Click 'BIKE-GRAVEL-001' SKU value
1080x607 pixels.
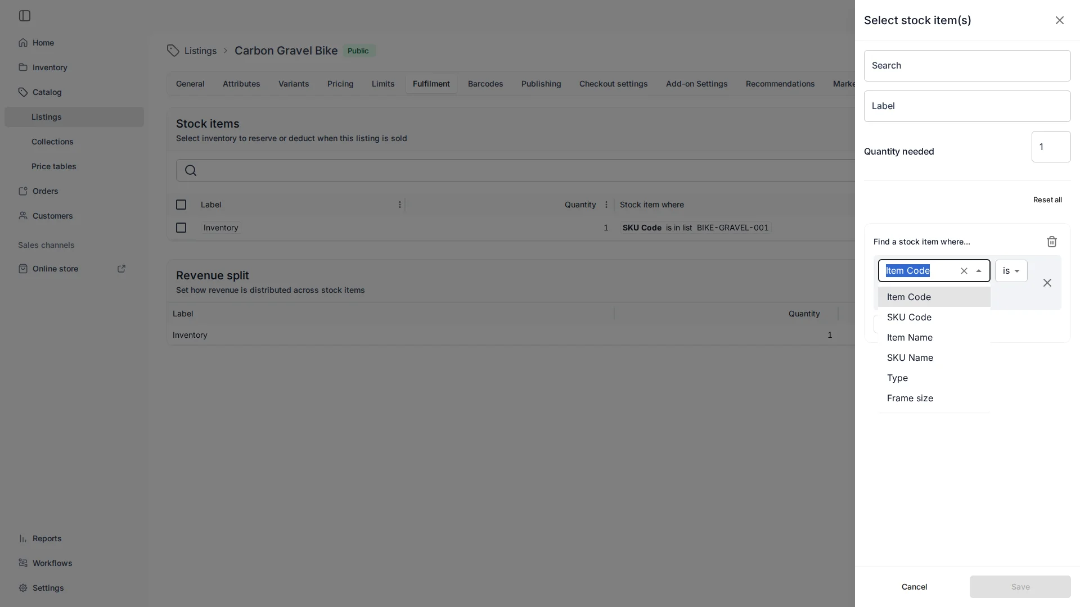click(x=733, y=228)
